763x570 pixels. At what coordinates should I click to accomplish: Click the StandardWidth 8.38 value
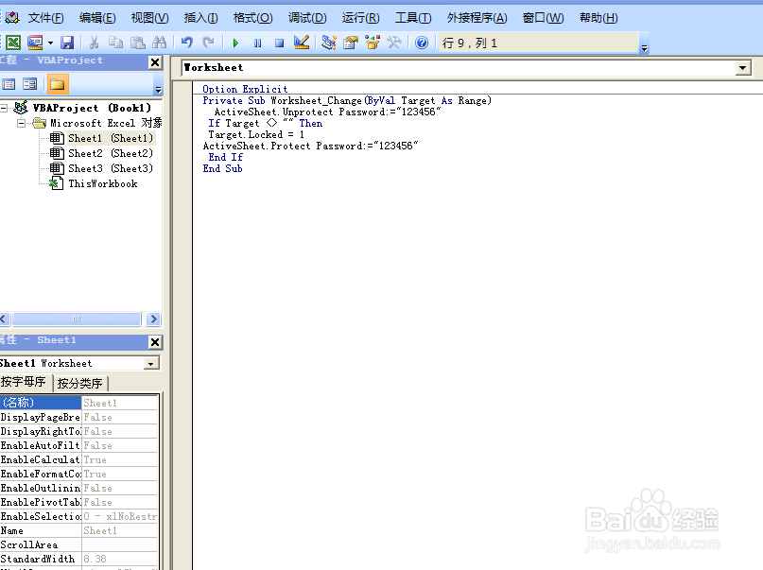120,559
